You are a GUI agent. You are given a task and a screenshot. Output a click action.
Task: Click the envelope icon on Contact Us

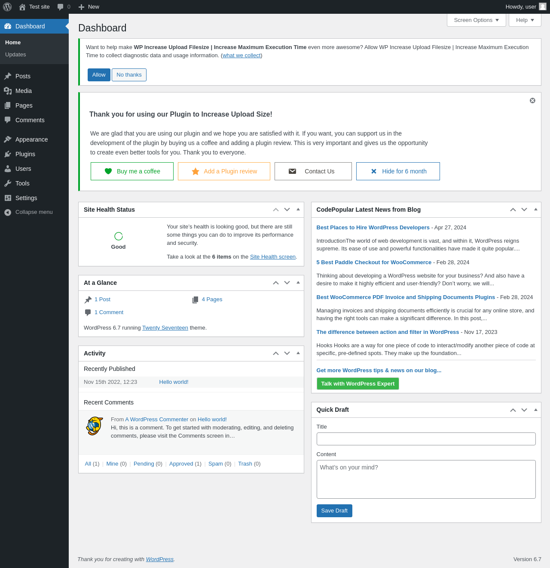293,171
